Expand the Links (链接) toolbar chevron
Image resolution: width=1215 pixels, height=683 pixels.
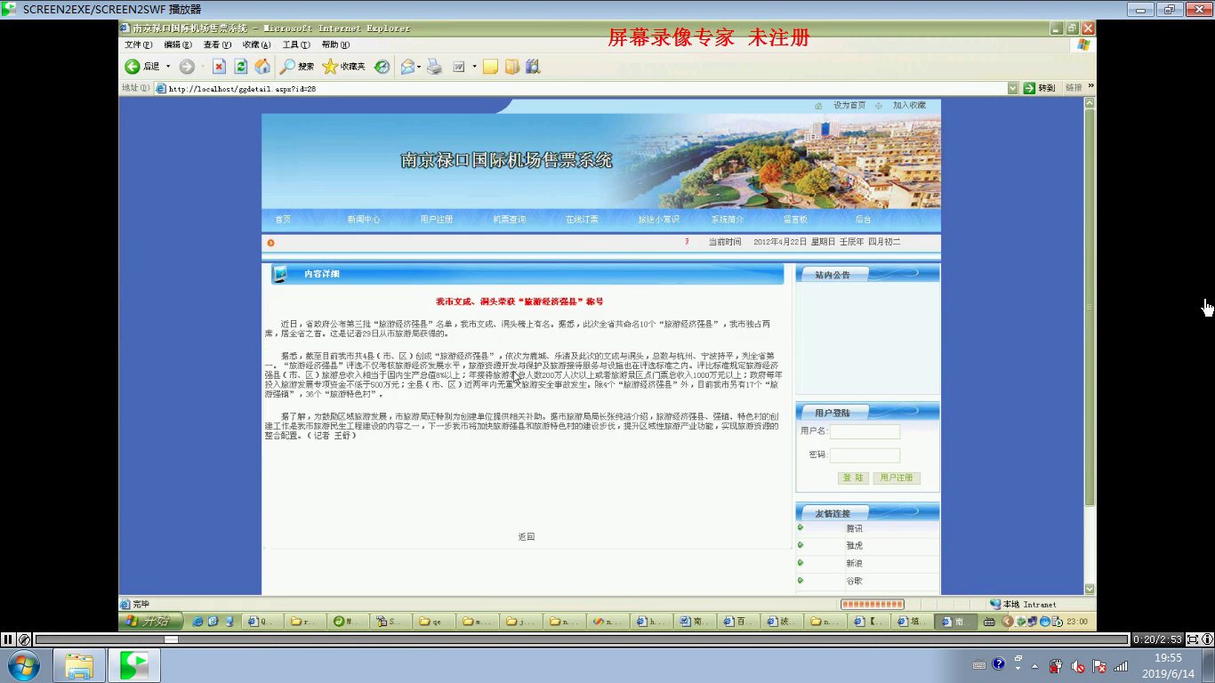point(1091,86)
